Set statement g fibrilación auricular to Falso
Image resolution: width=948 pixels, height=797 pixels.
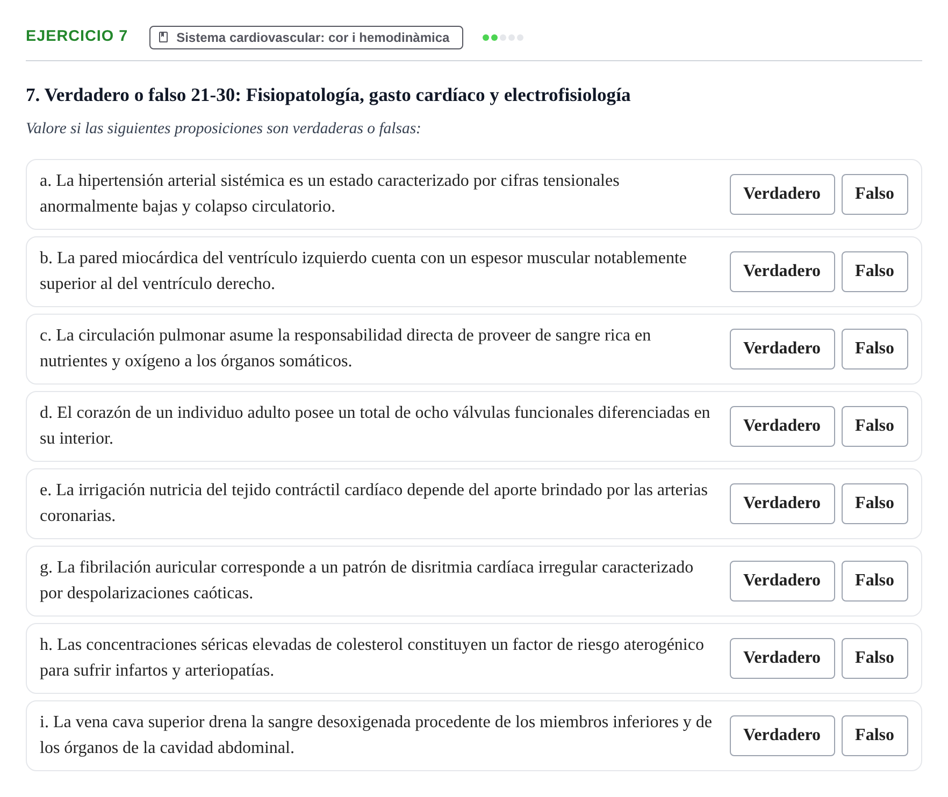pyautogui.click(x=874, y=581)
